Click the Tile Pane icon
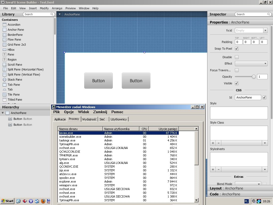The image size is (273, 205). click(x=5, y=94)
